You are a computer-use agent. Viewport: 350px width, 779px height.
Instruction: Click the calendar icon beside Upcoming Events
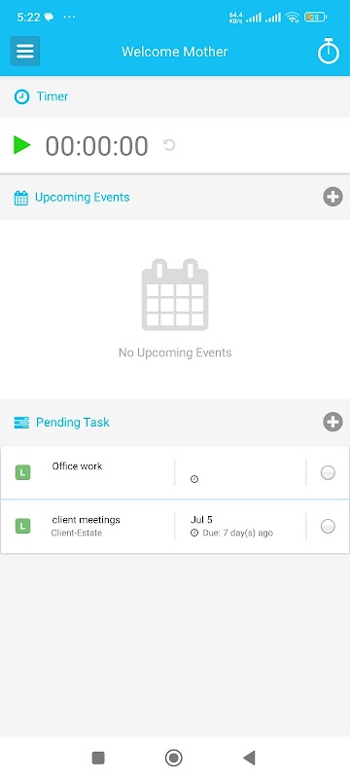(20, 198)
